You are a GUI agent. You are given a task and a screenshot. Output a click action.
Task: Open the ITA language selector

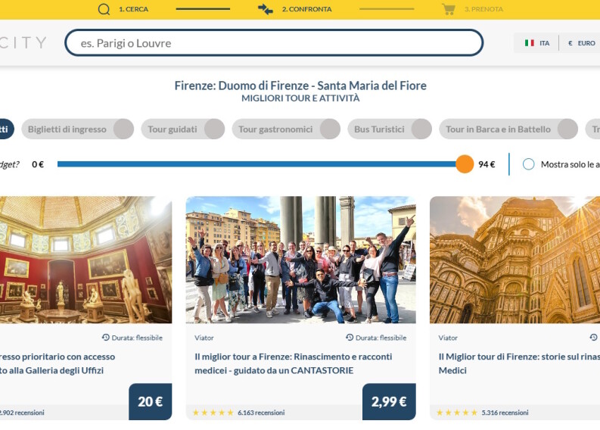point(537,43)
